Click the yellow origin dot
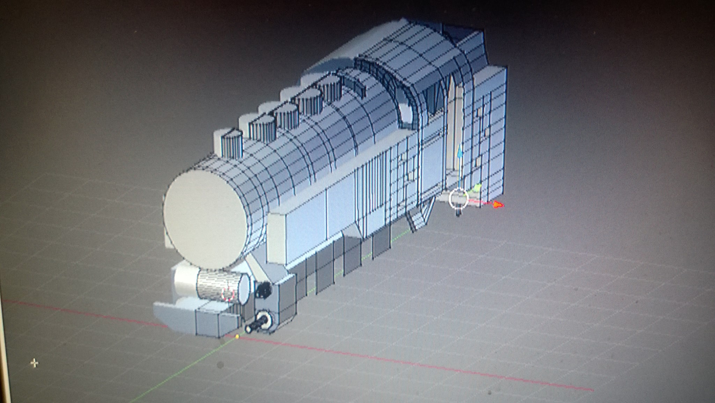The height and width of the screenshot is (403, 715). coord(237,337)
